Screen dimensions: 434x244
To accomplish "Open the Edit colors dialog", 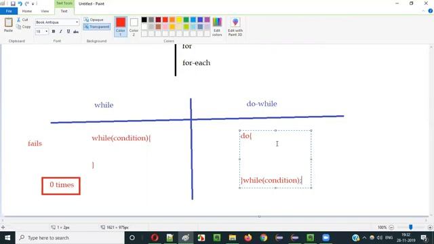I will 217,26.
